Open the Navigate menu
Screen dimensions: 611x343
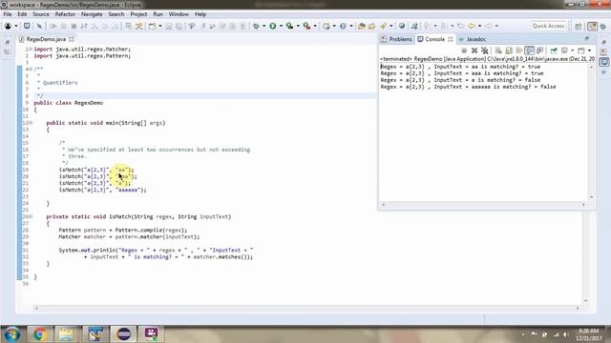coord(92,14)
